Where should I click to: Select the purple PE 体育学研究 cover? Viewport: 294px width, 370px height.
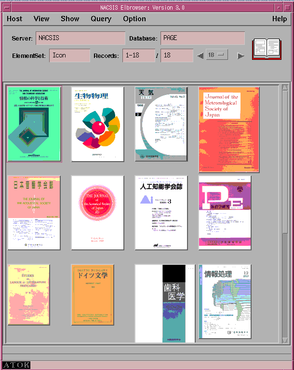click(225, 213)
